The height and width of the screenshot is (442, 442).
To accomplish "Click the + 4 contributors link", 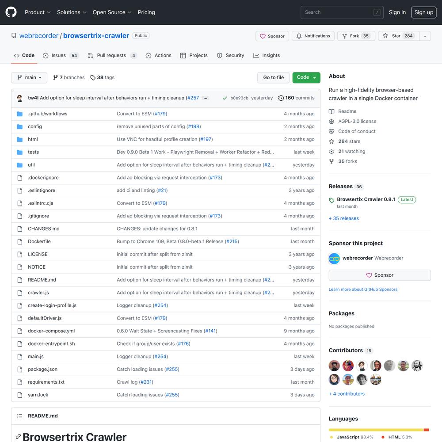I will coord(347,394).
